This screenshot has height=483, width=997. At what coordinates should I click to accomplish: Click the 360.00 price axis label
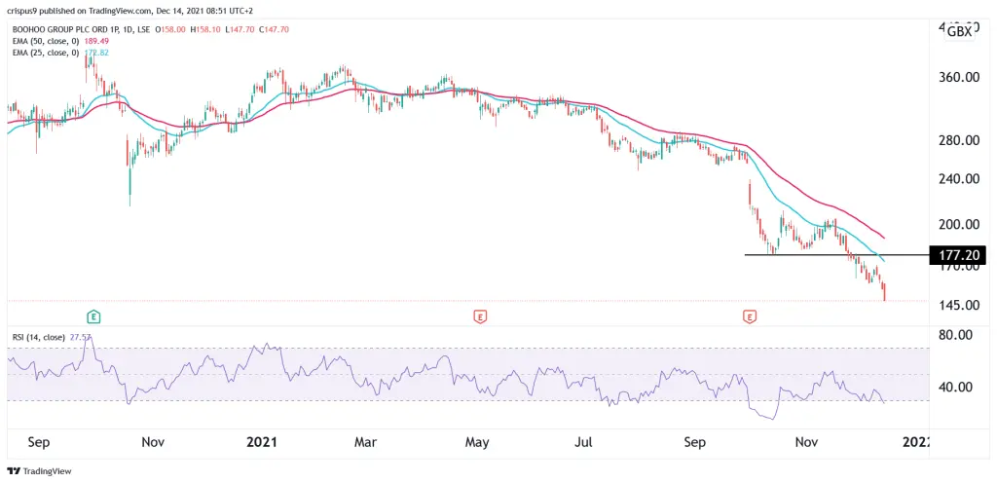point(958,78)
